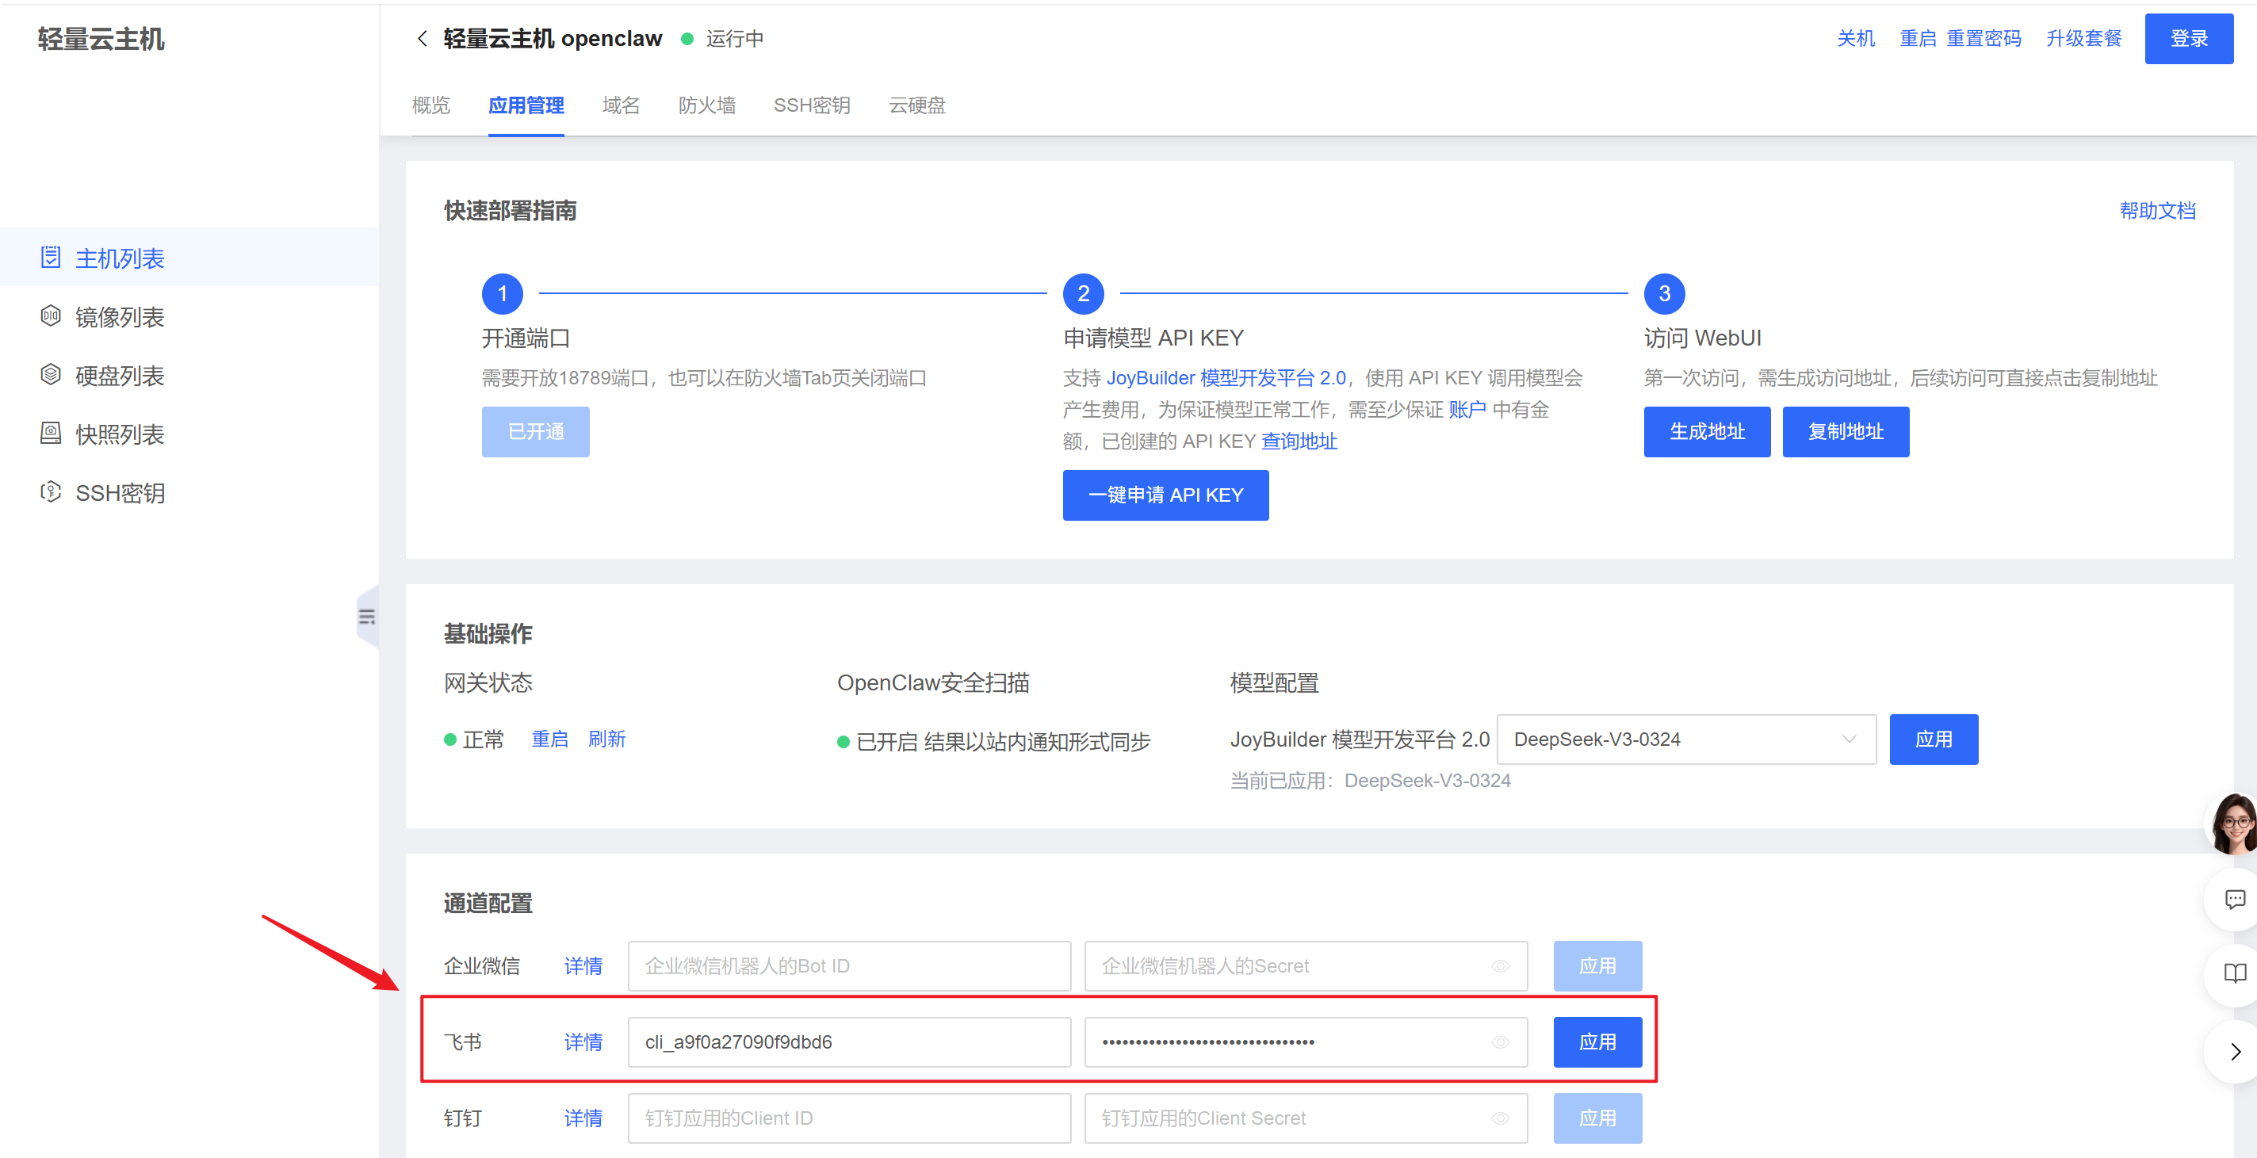Open the DeepSeek-V3-0324 model dropdown
2257x1158 pixels.
[x=1685, y=740]
